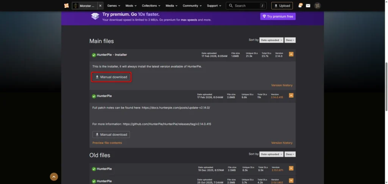Click Manual download for HunterPie Installer
The height and width of the screenshot is (184, 388).
(x=111, y=77)
